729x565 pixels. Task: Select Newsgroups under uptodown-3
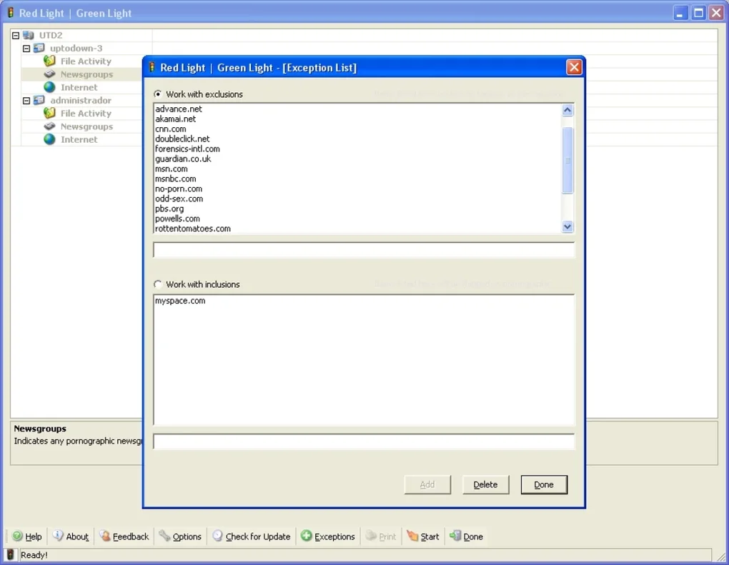click(x=86, y=74)
